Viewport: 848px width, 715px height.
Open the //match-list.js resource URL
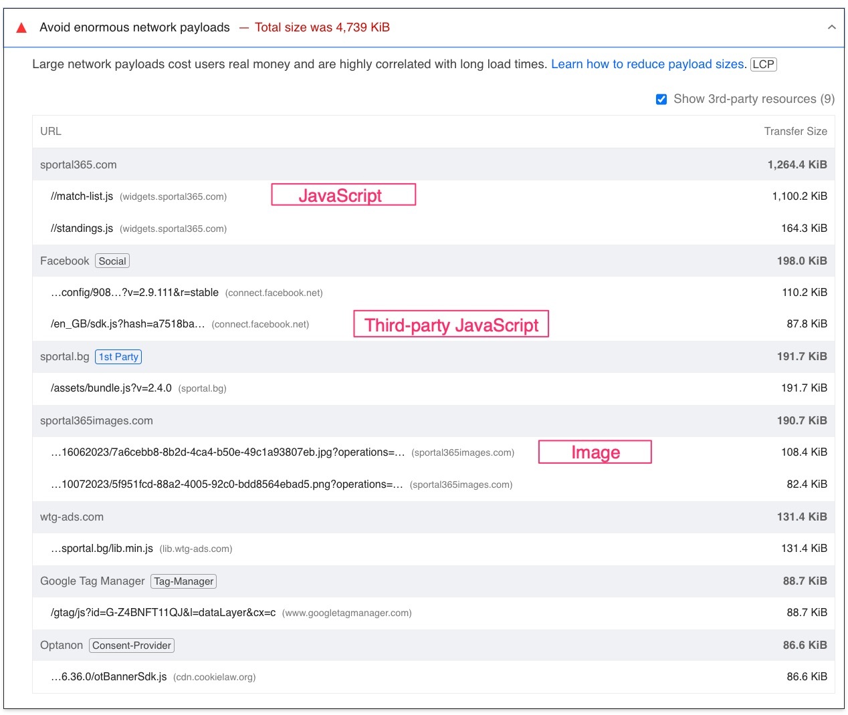[82, 196]
